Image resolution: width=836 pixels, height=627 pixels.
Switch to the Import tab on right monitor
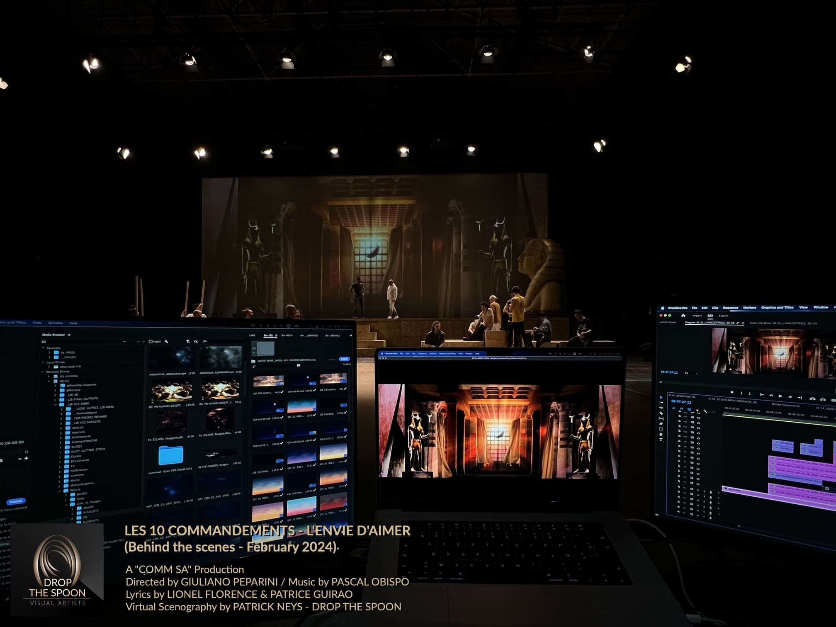[697, 316]
